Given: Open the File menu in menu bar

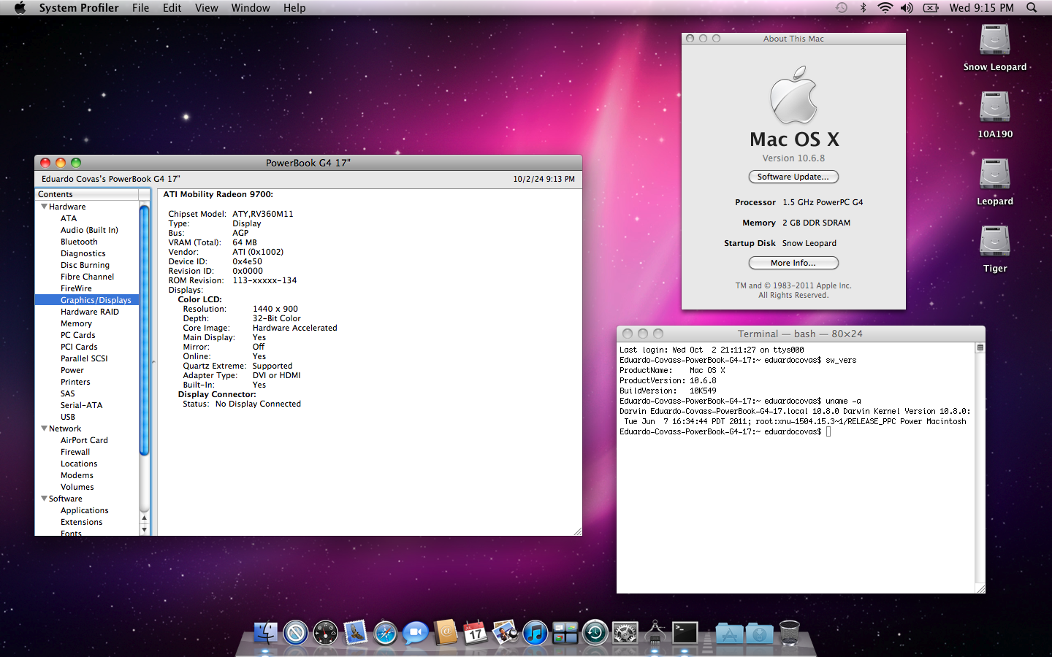Looking at the screenshot, I should point(140,8).
